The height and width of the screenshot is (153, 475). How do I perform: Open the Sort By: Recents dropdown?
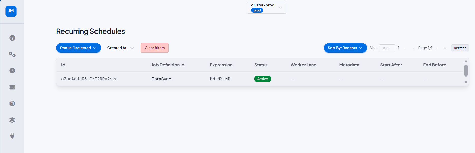click(345, 48)
